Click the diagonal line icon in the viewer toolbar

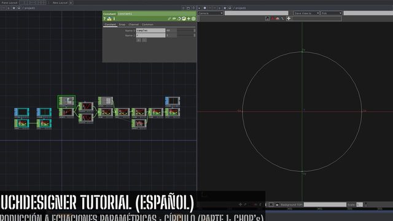pos(282,18)
